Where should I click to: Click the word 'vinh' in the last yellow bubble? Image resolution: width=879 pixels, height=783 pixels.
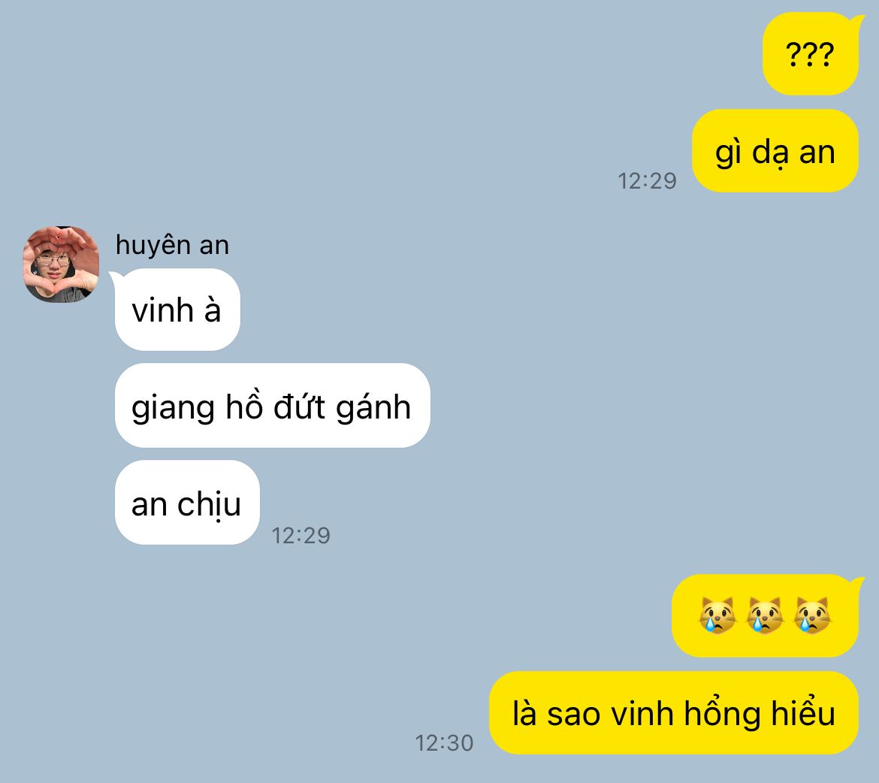tap(642, 714)
